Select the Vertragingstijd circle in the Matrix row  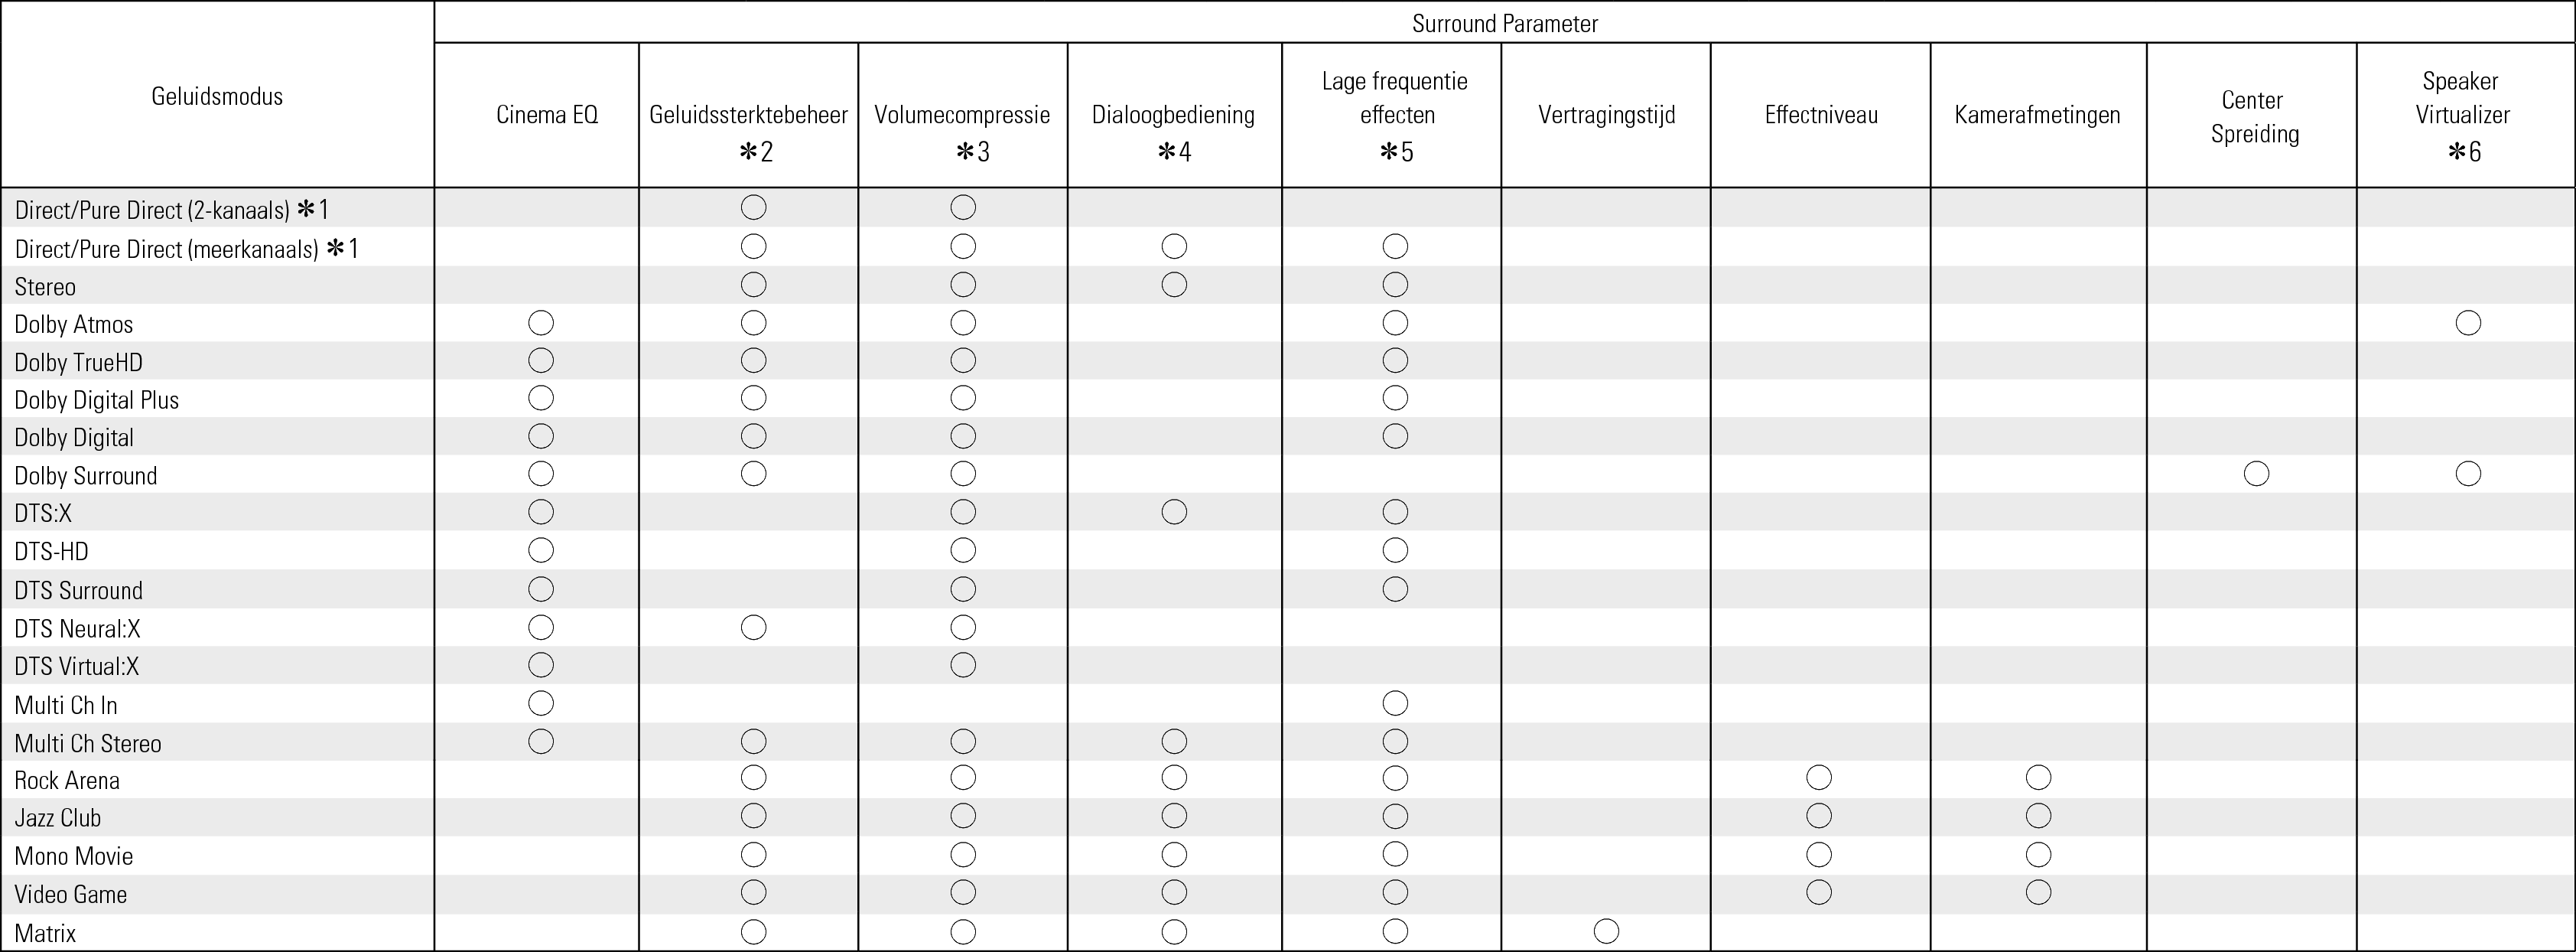[x=1606, y=931]
